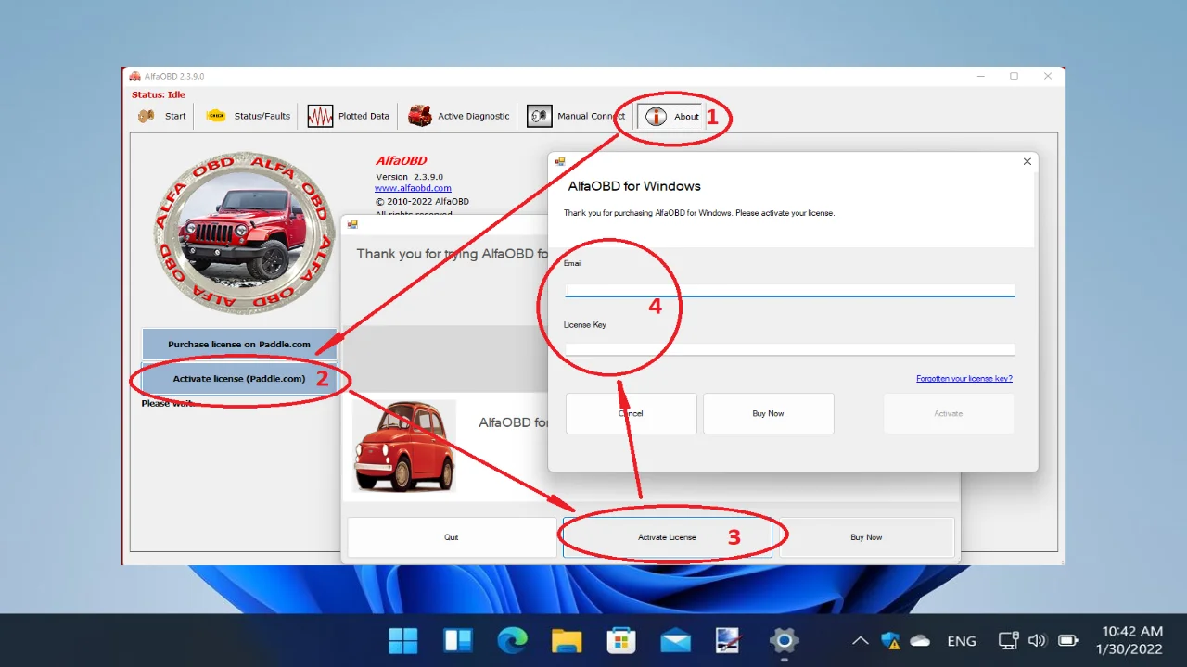Close the AlfaOBD for Windows dialog
1187x667 pixels.
[1027, 161]
